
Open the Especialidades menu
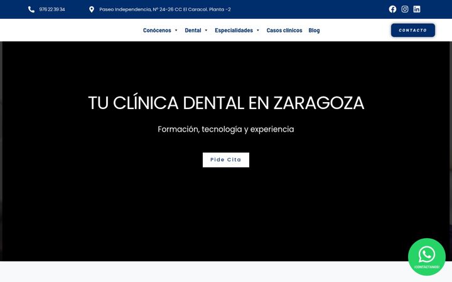(234, 30)
